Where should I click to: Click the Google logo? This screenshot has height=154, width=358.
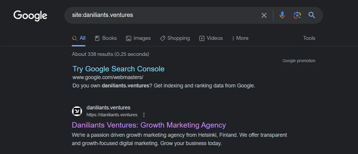click(31, 16)
